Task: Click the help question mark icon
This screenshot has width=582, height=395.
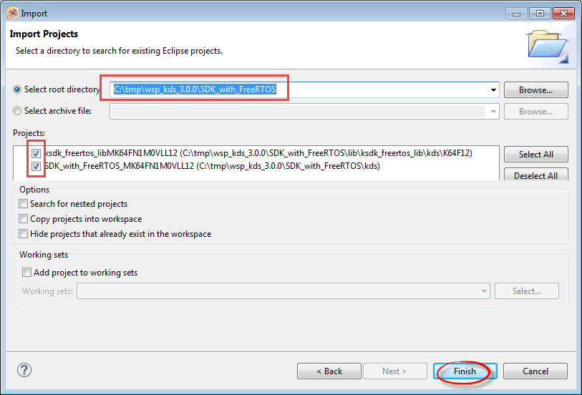Action: [24, 370]
